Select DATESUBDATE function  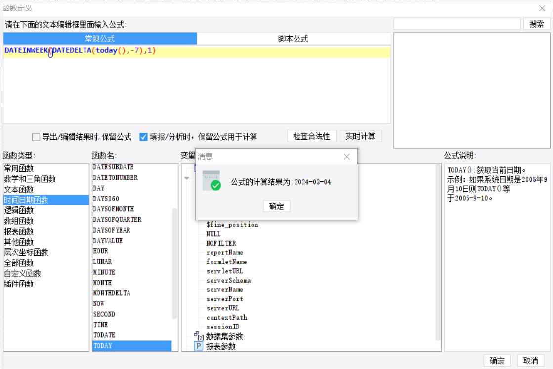click(x=132, y=167)
